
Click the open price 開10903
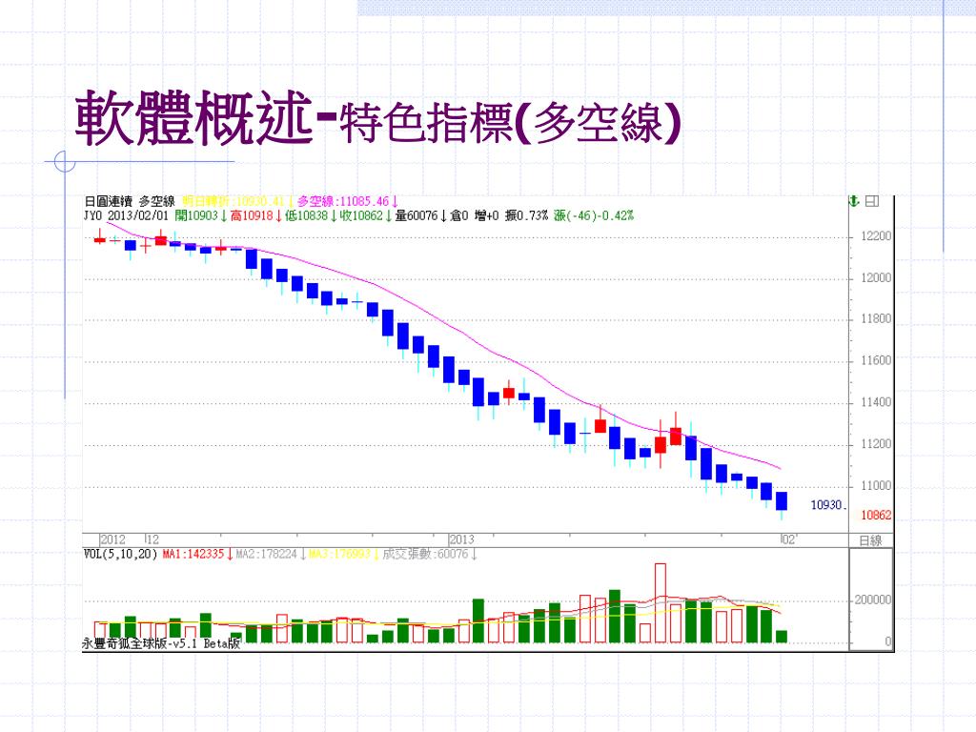tap(196, 216)
